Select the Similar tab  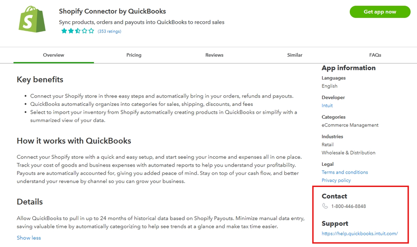[295, 55]
